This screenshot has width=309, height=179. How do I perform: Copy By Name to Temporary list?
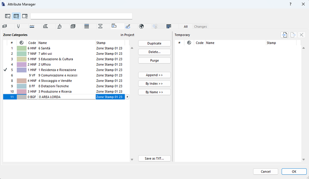click(154, 92)
